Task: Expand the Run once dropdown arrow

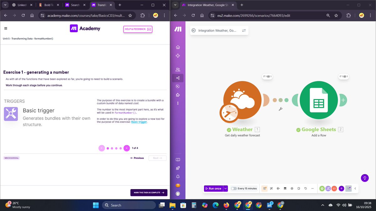Action: [x=225, y=188]
